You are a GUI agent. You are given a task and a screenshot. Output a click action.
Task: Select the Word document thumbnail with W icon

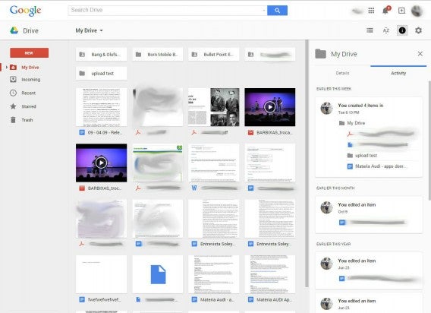point(214,163)
